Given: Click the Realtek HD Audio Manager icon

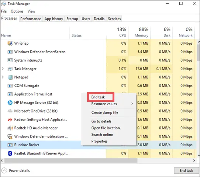Looking at the screenshot, I should point(10,128).
